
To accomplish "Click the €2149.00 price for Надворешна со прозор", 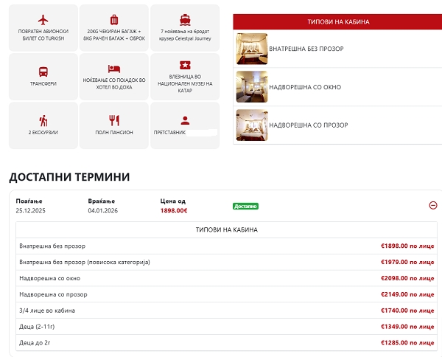I will point(407,294).
